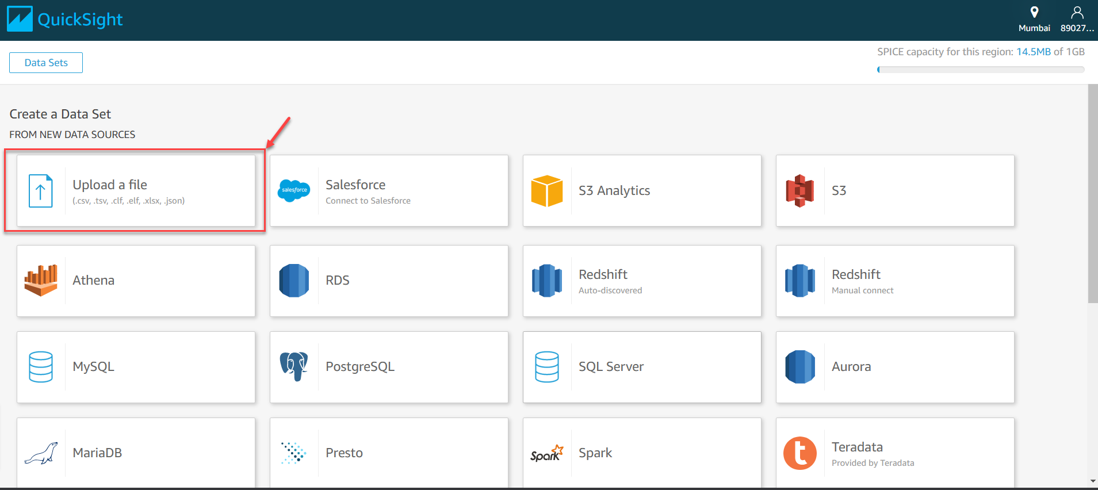Screen dimensions: 1098x490
Task: Select the Spark logo icon
Action: pyautogui.click(x=547, y=453)
